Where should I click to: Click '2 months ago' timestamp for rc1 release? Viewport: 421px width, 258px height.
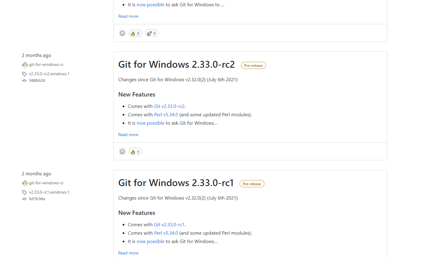(36, 174)
